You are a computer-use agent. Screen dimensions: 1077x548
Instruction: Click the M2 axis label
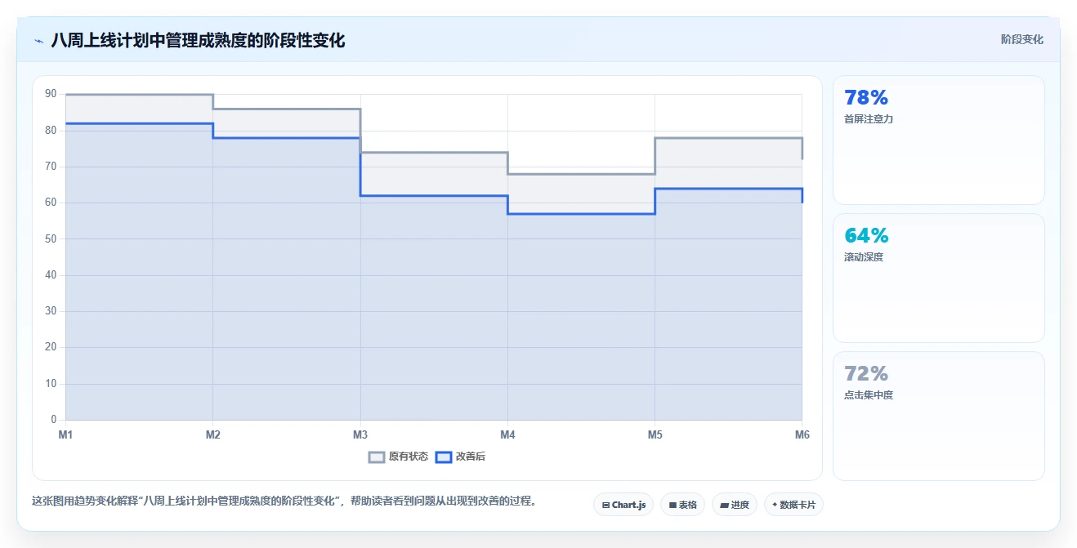point(213,434)
